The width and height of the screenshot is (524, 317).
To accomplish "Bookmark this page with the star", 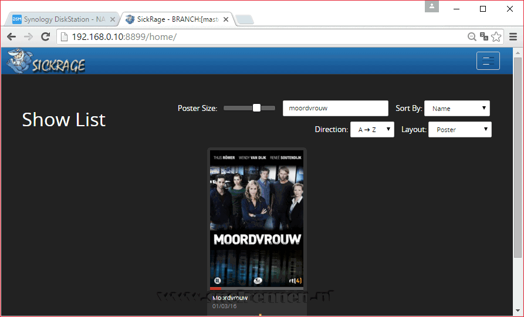I will tap(496, 37).
